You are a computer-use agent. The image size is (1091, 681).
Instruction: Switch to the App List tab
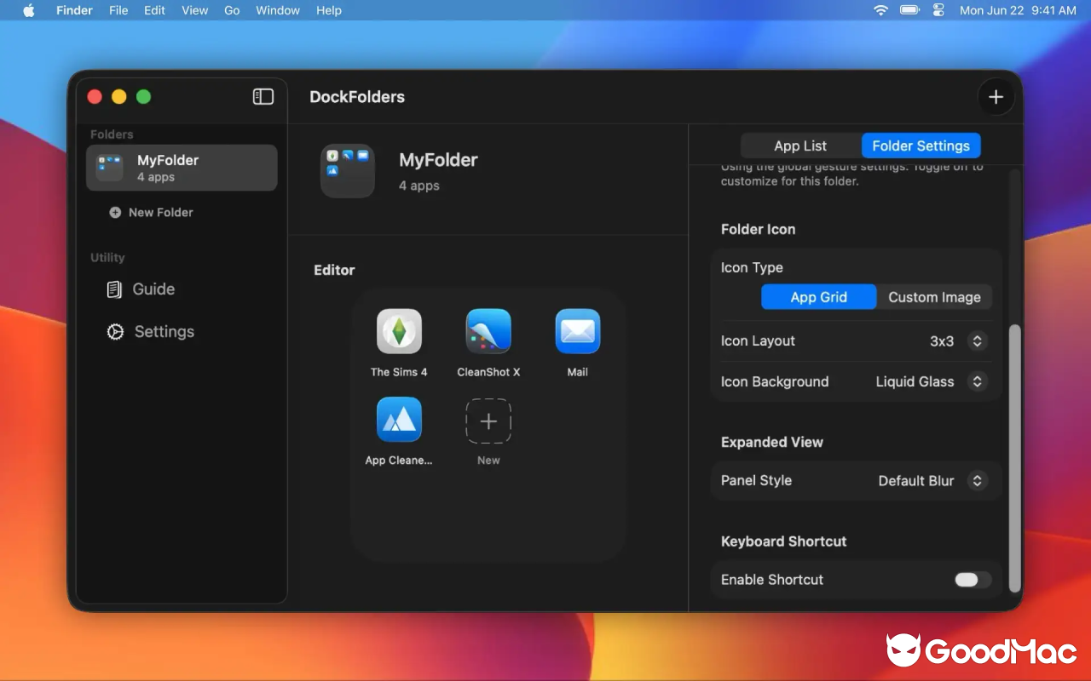800,146
